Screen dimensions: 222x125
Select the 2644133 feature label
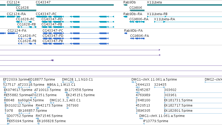(143, 85)
